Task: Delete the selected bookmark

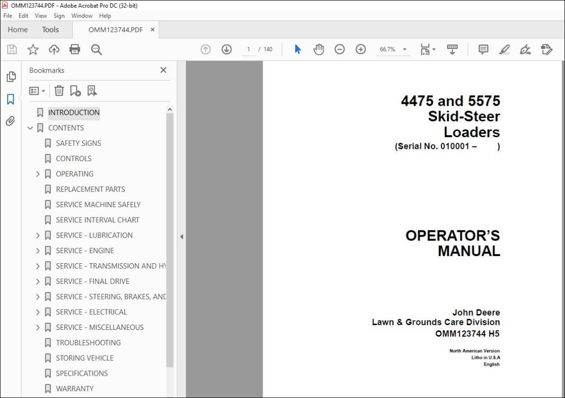Action: (59, 90)
